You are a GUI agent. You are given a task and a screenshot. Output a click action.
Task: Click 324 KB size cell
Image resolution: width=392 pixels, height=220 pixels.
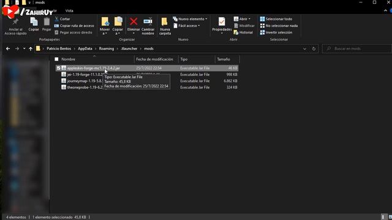point(232,87)
